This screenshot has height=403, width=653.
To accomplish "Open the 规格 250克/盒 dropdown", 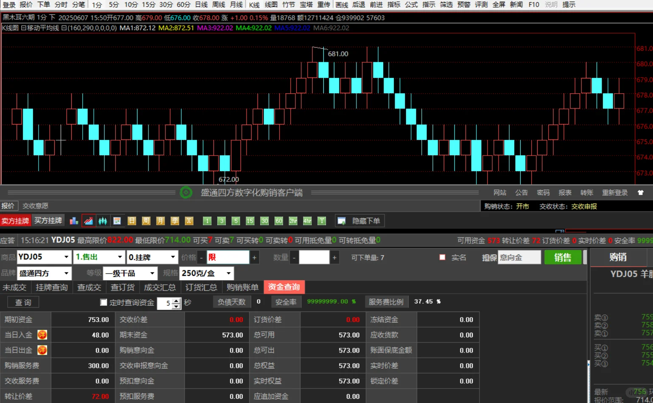I will (207, 273).
